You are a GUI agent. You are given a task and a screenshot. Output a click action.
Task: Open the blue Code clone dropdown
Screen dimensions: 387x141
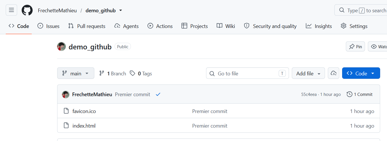coord(361,73)
